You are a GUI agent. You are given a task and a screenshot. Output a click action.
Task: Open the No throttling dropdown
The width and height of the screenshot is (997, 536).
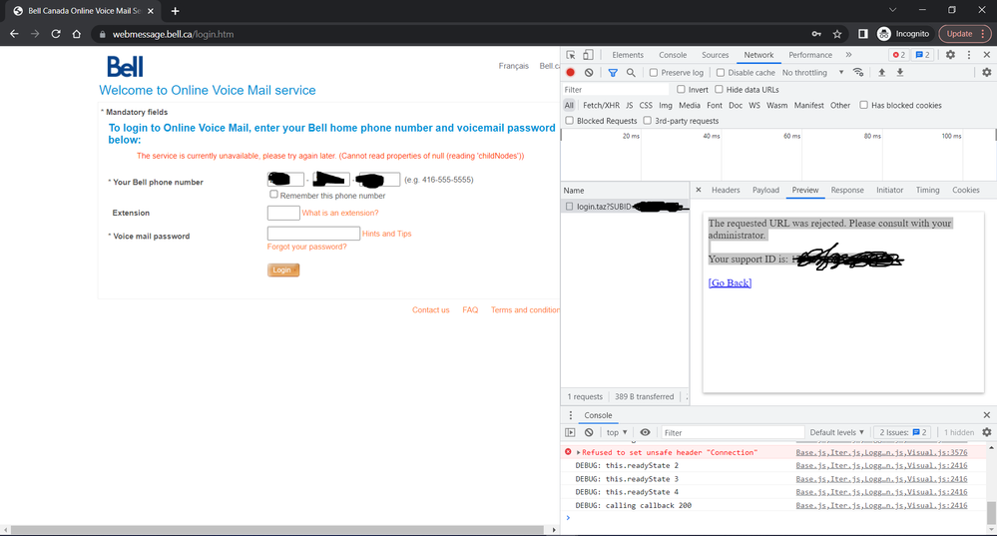click(812, 73)
